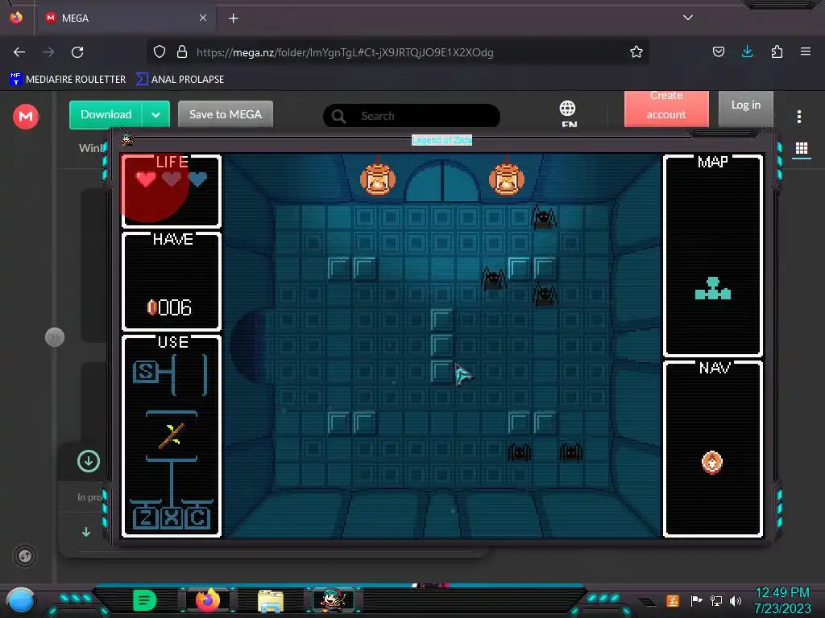This screenshot has height=618, width=825.
Task: Click the minimap room icon in MAP
Action: pyautogui.click(x=713, y=289)
